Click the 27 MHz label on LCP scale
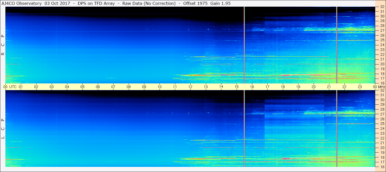 pos(382,114)
